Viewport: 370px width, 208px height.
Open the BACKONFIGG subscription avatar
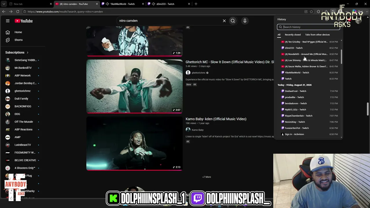8,106
